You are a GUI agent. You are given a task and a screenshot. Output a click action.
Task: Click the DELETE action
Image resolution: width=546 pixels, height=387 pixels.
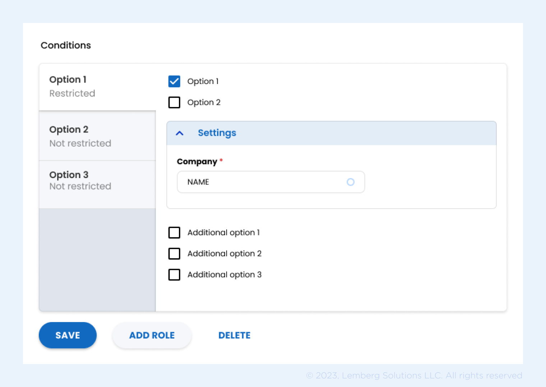tap(234, 335)
